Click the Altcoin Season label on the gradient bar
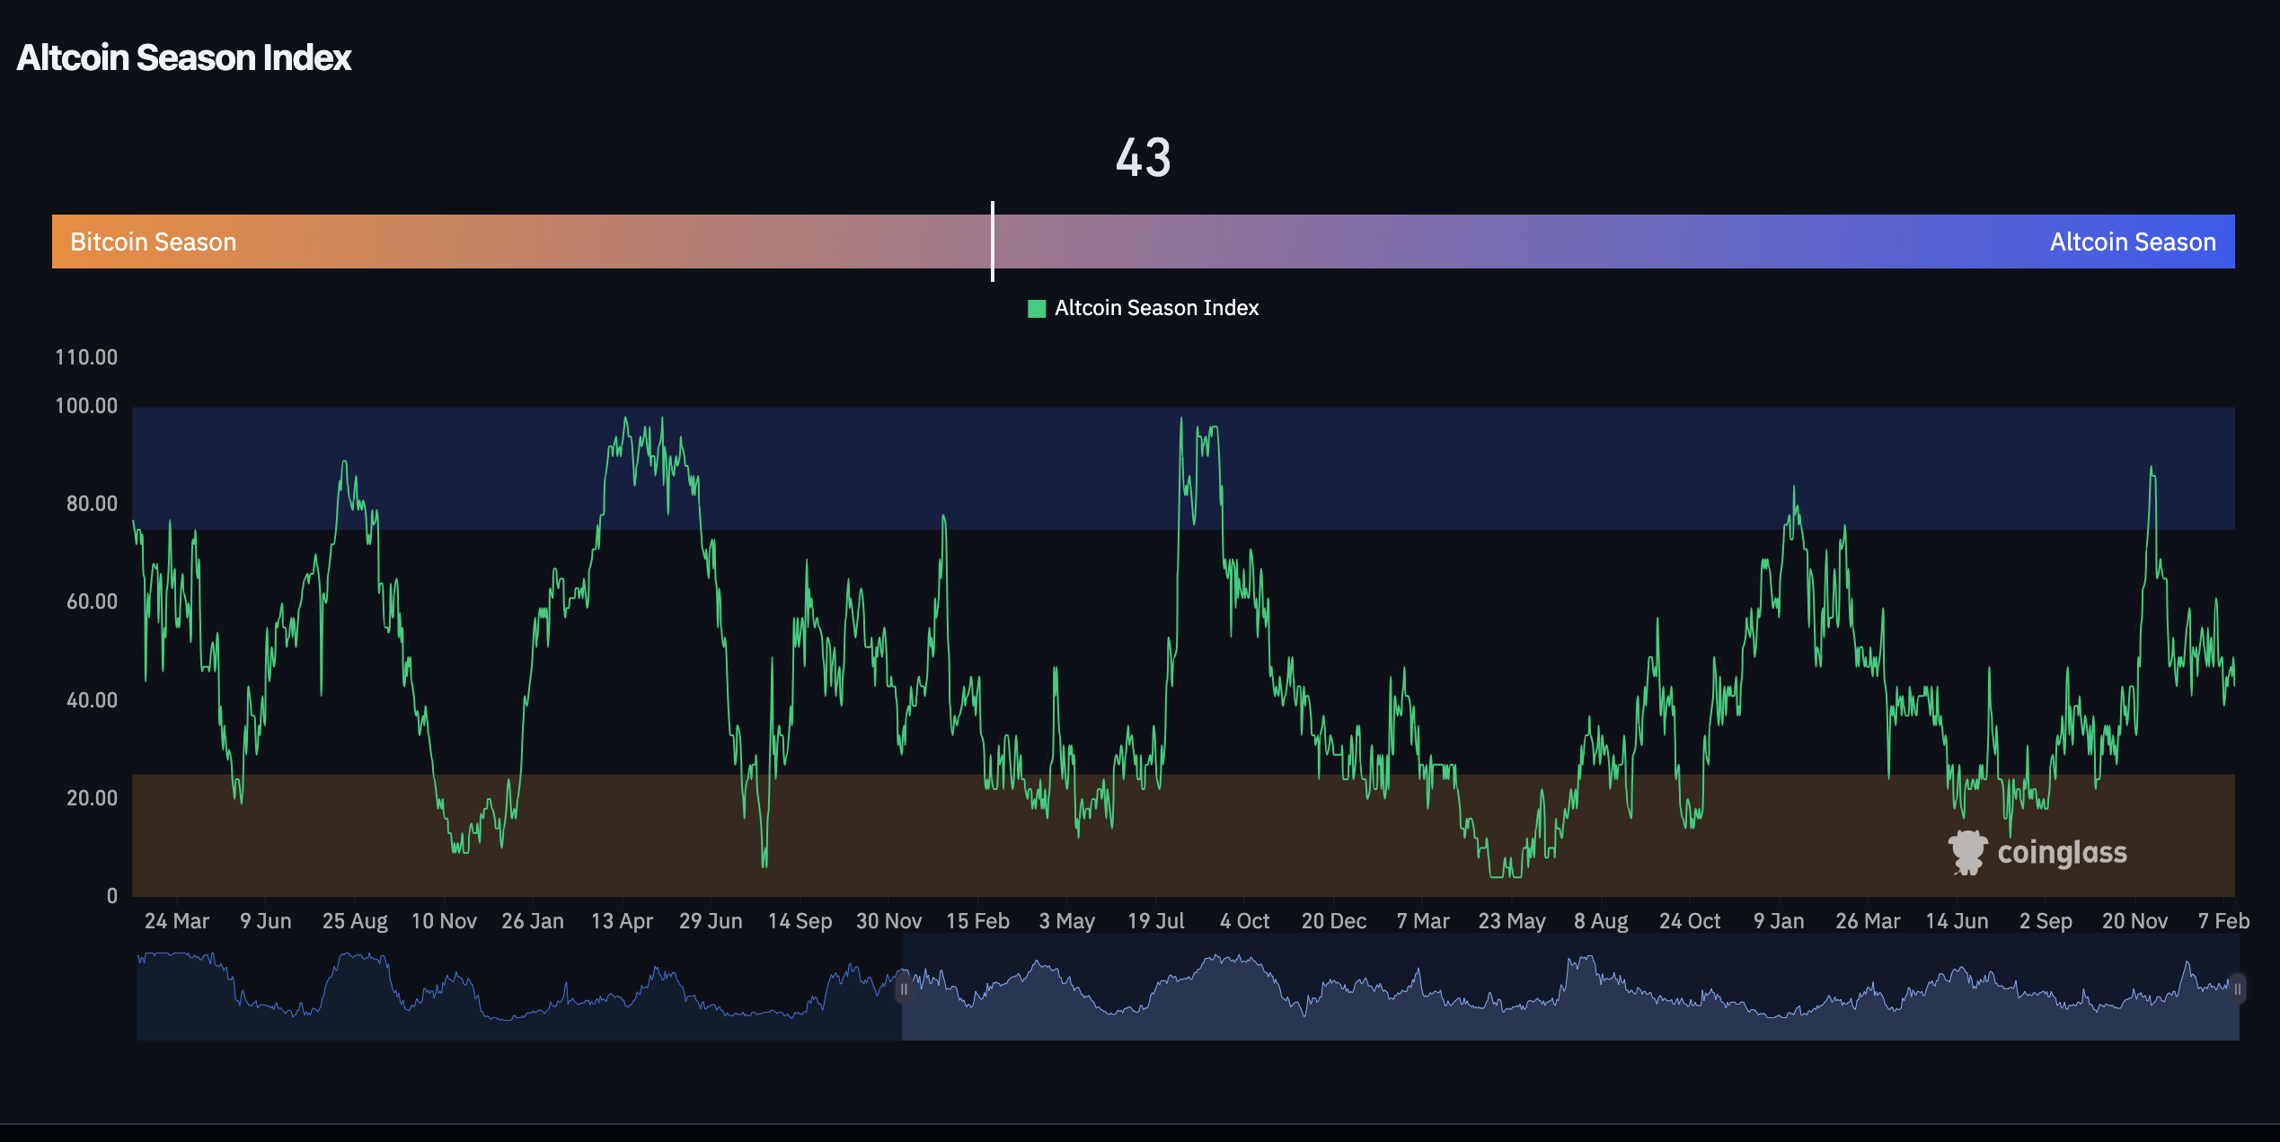Viewport: 2280px width, 1142px height. (x=2134, y=241)
